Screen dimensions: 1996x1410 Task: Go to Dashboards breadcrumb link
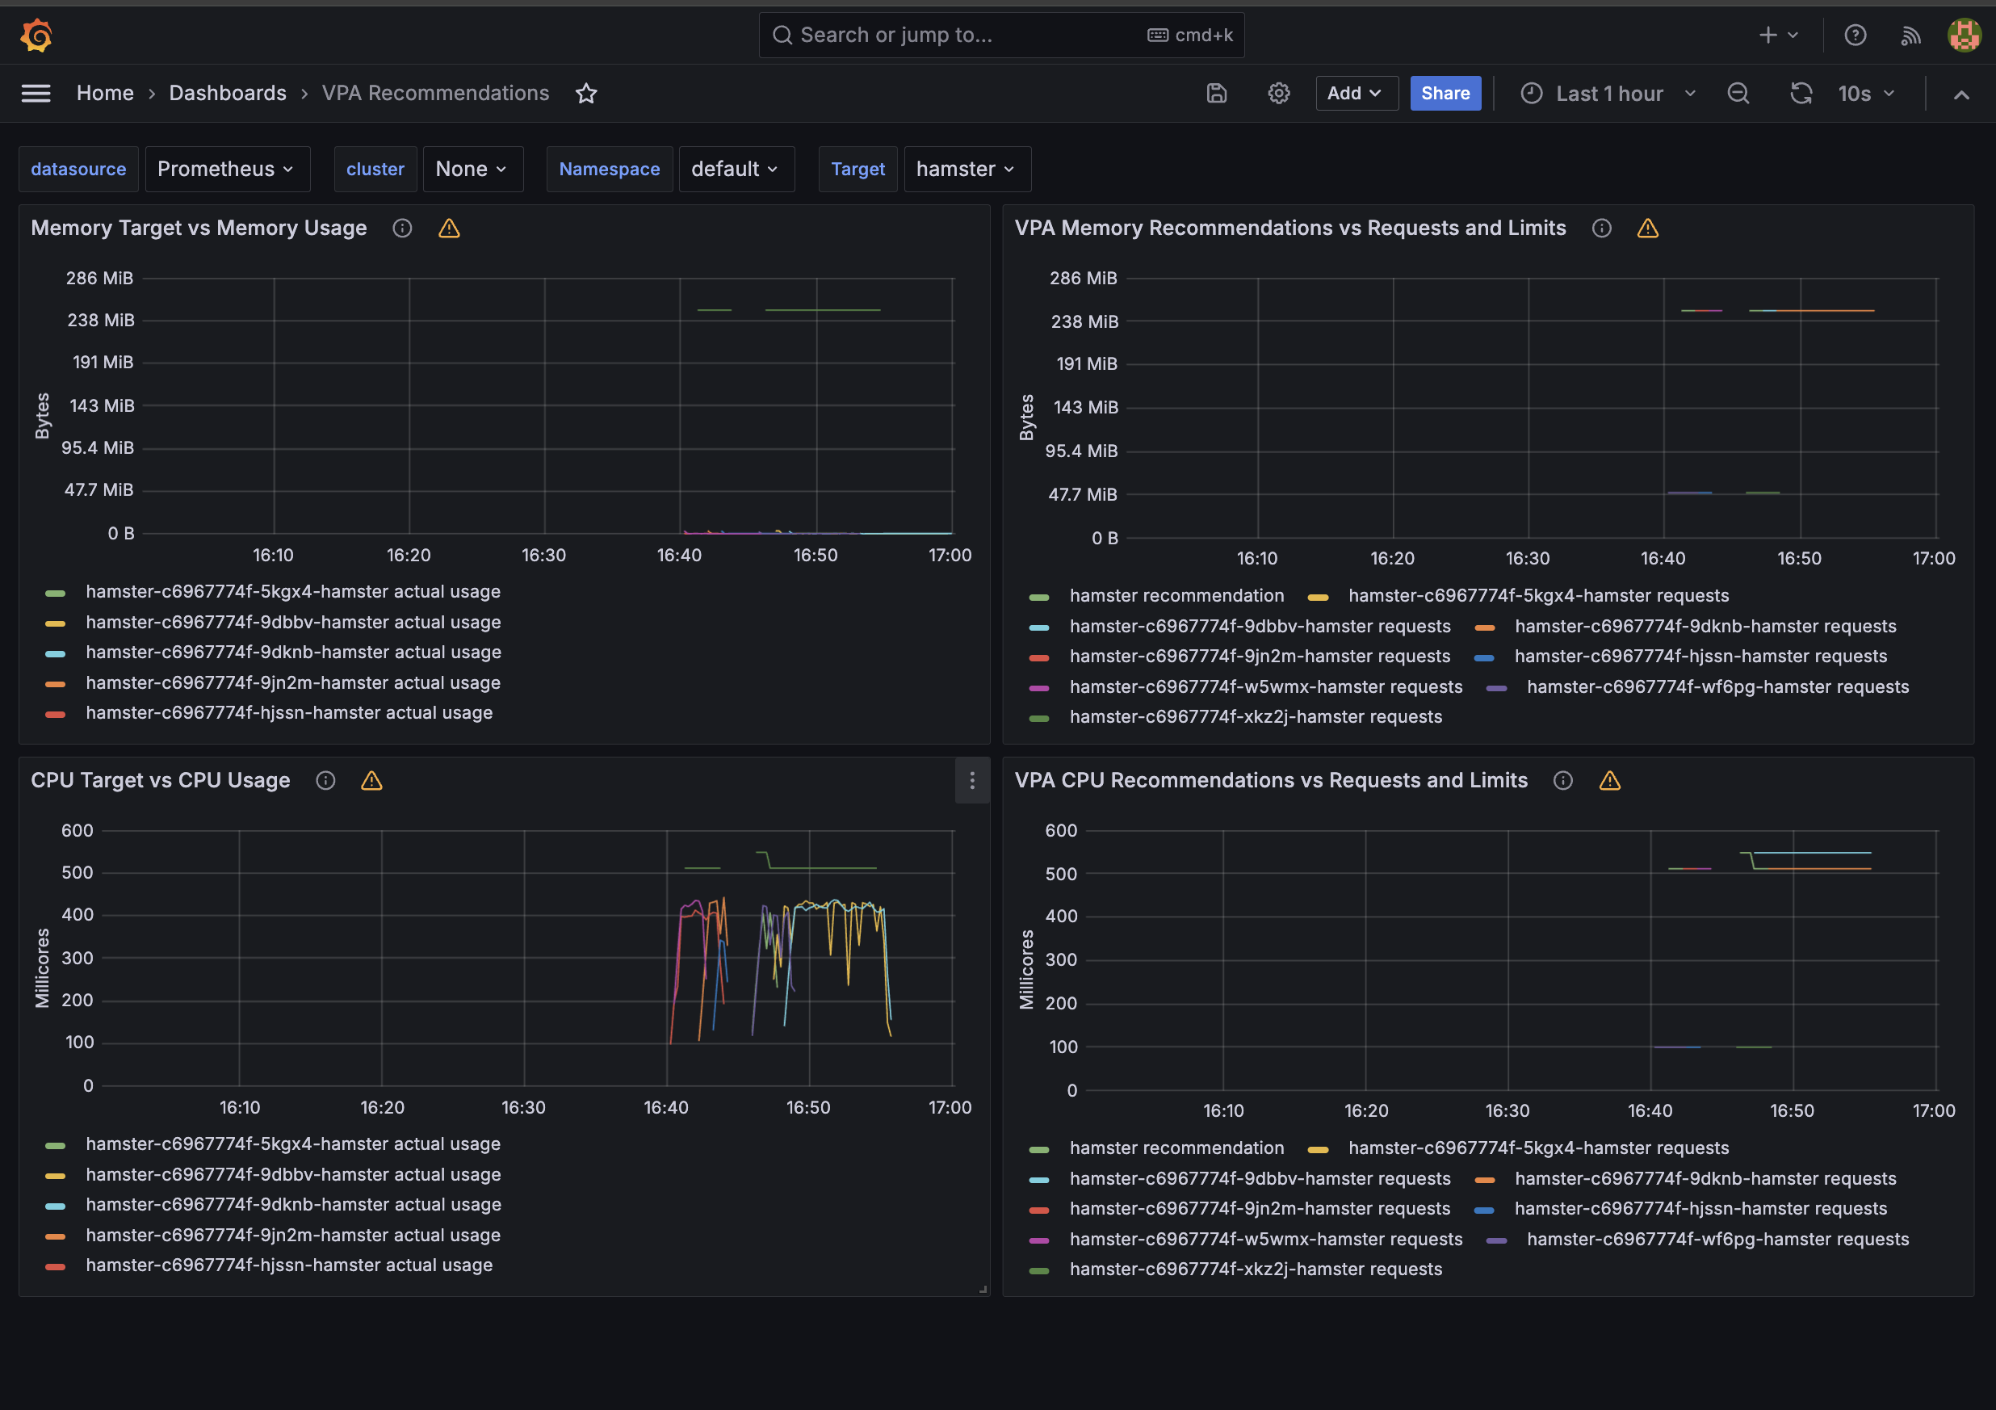[228, 93]
